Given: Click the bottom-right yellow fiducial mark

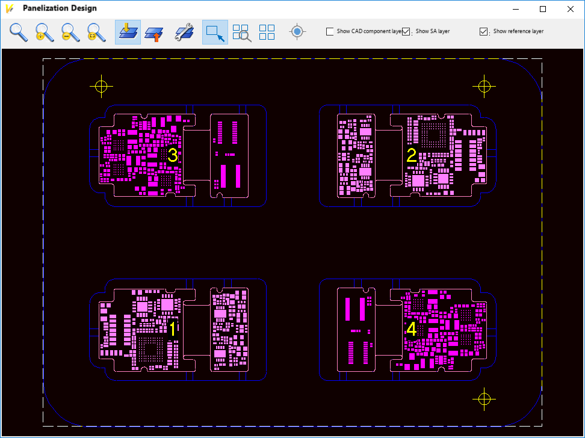Looking at the screenshot, I should 484,399.
